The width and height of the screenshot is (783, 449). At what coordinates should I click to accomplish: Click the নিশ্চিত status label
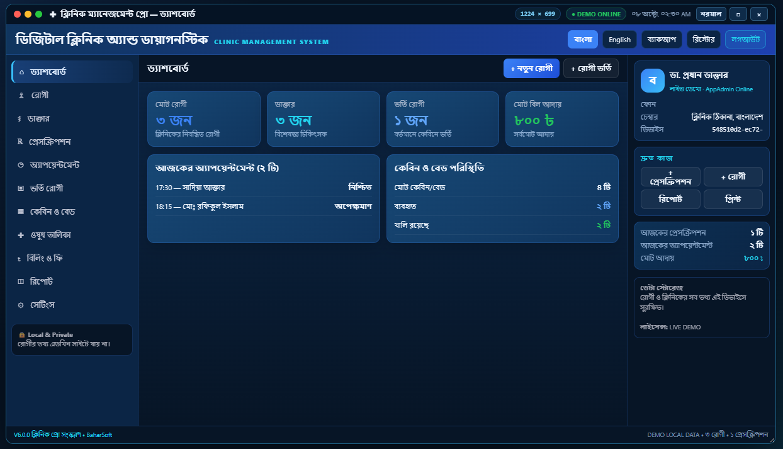pyautogui.click(x=360, y=188)
